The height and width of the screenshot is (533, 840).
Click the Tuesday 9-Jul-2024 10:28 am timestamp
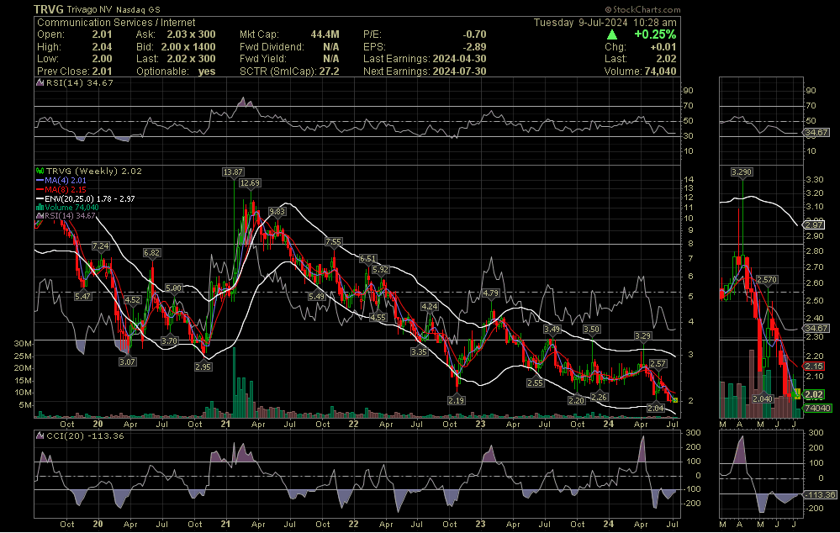[605, 23]
